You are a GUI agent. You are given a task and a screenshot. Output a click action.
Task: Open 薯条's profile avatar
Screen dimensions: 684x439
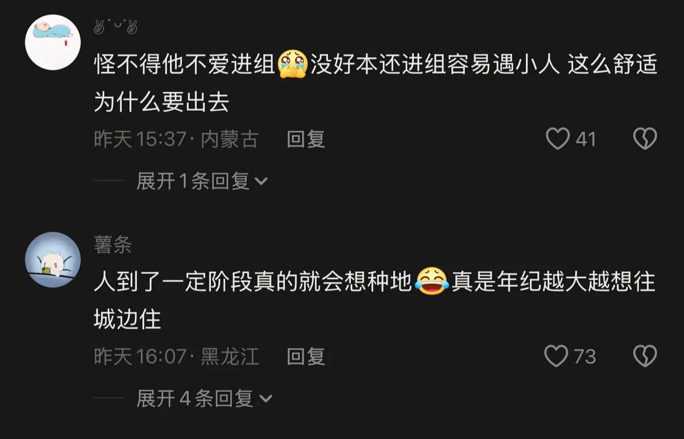[x=53, y=260]
